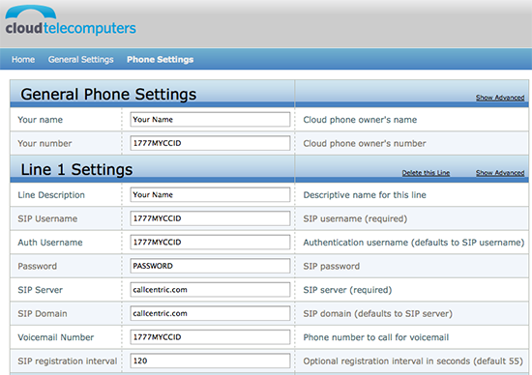Viewport: 532px width, 375px height.
Task: Edit the SIP registration interval field
Action: pyautogui.click(x=210, y=361)
